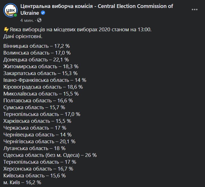Click the Донецька область 22,1 % line
The width and height of the screenshot is (205, 187).
point(36,60)
